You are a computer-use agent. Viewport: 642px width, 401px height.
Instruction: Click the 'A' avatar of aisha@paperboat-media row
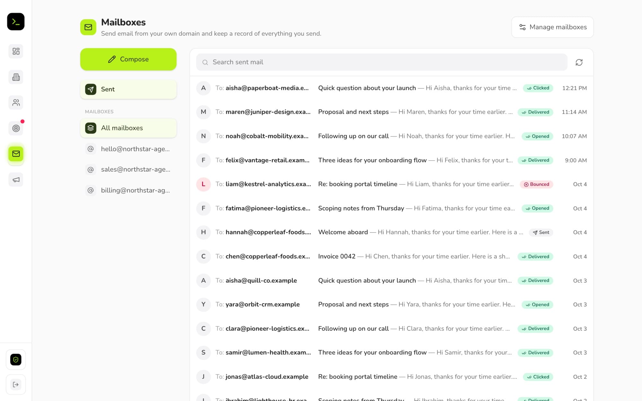click(204, 88)
